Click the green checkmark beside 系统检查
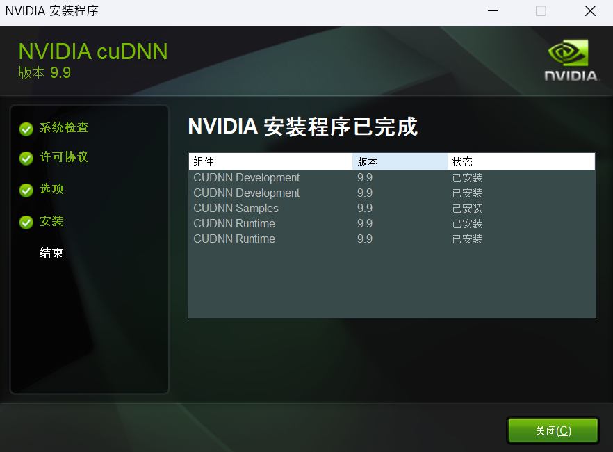The width and height of the screenshot is (613, 452). click(x=26, y=129)
